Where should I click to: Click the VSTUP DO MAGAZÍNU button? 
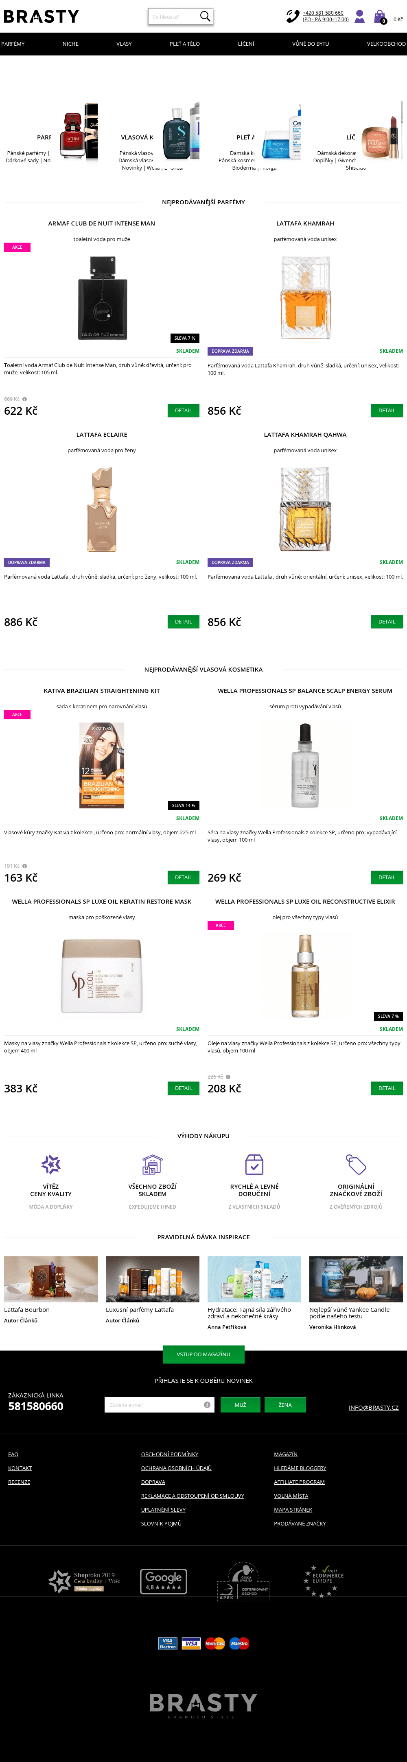click(203, 1354)
